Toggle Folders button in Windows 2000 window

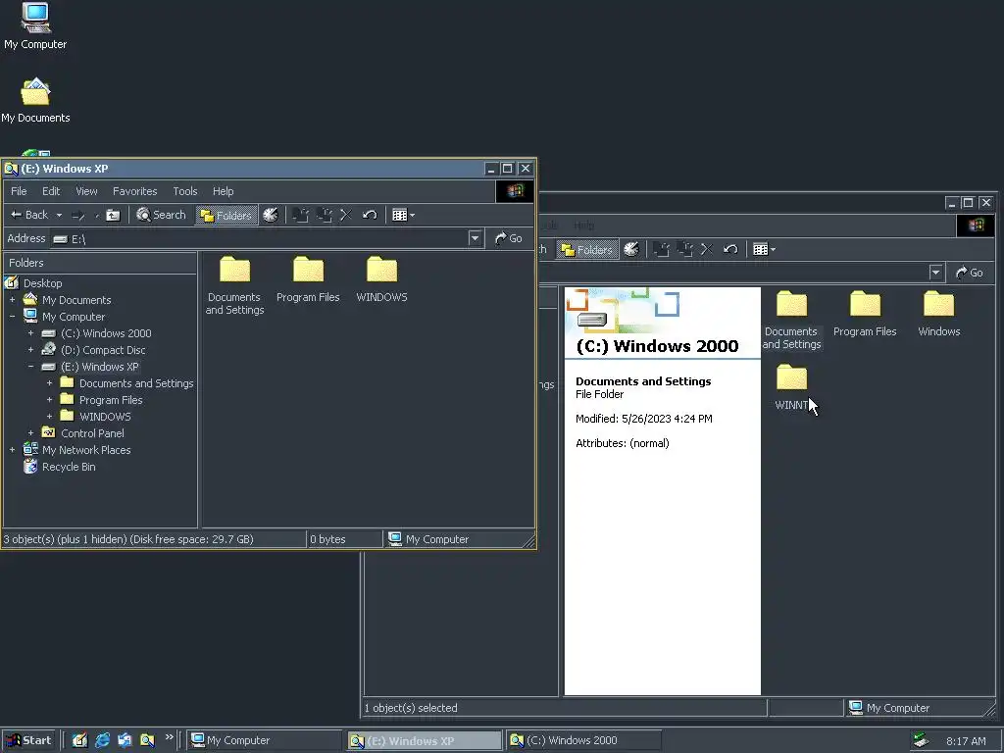[587, 250]
